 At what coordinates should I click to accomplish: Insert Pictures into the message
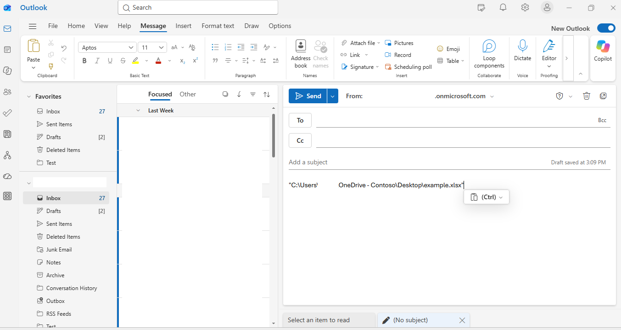[399, 43]
